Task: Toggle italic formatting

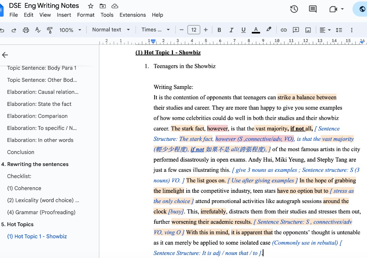Action: (231, 30)
